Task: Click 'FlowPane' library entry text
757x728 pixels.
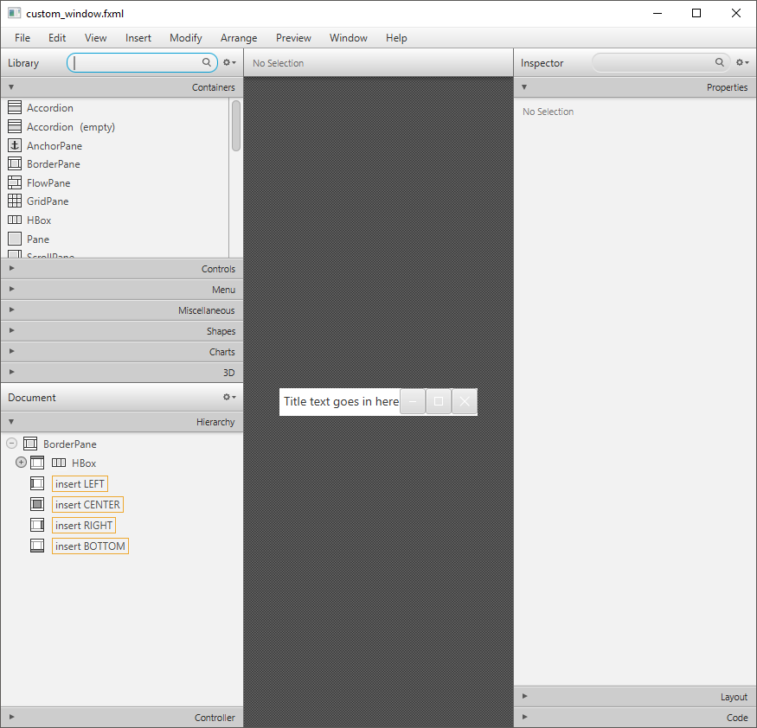Action: pyautogui.click(x=48, y=183)
